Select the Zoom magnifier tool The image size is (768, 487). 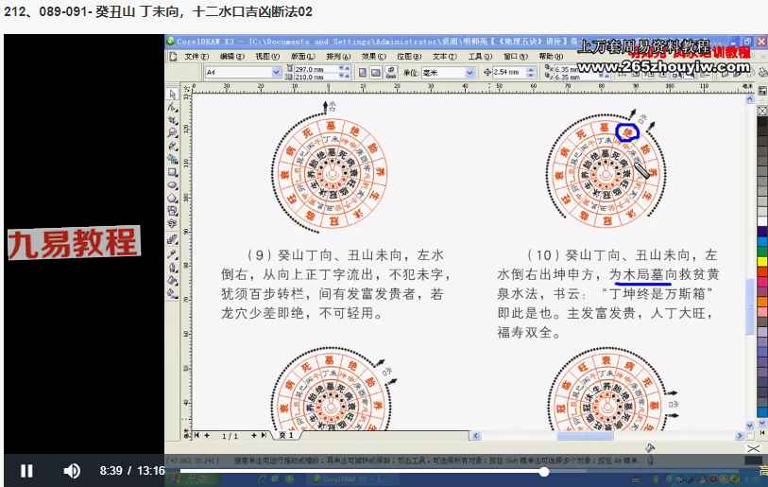(173, 133)
